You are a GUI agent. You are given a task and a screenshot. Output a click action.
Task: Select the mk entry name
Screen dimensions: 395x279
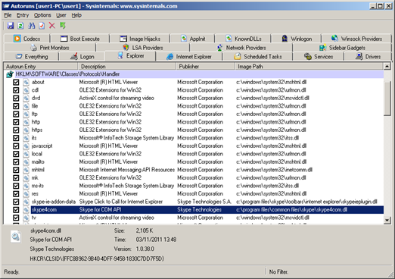point(35,178)
